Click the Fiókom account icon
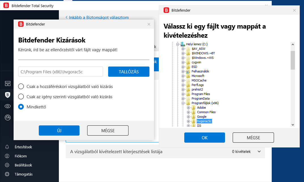The image size is (304, 182). [7, 156]
